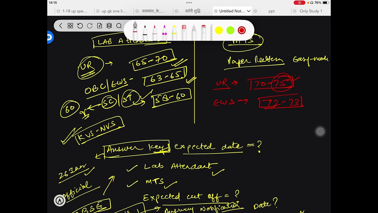Image resolution: width=378 pixels, height=213 pixels.
Task: Switch to the '1-18 up spe…' tab
Action: 75,11
